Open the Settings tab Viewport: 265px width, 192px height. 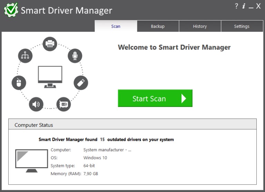(x=242, y=26)
